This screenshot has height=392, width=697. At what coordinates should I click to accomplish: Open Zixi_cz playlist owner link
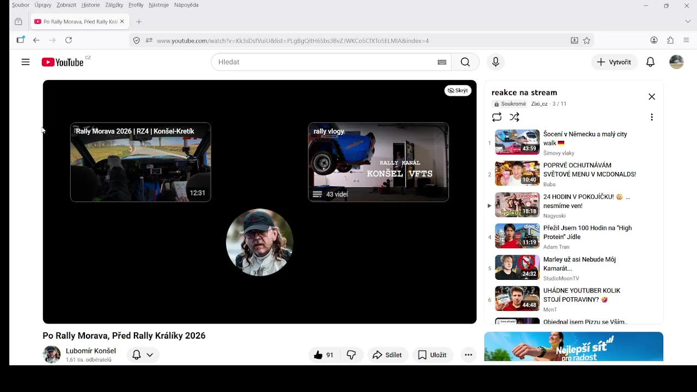point(540,104)
